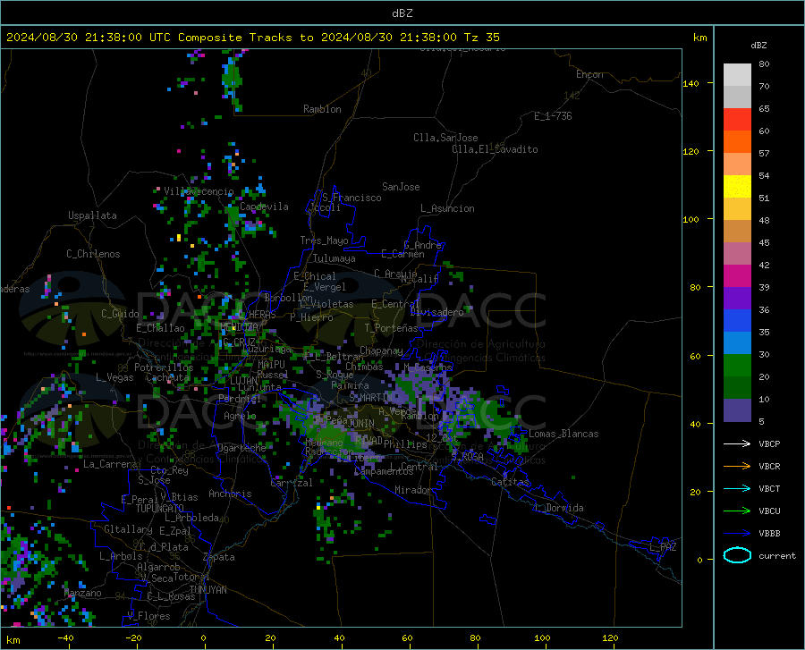Click the Lomas_Blancas place label
The image size is (805, 650).
pos(563,434)
